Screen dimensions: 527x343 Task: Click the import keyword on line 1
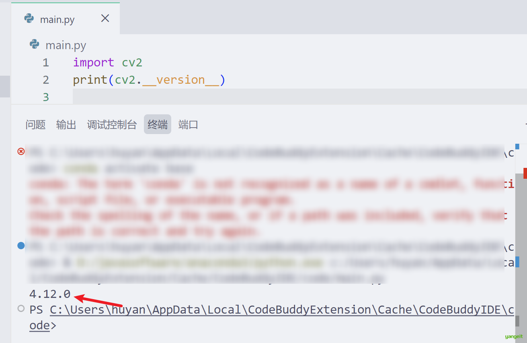[93, 63]
